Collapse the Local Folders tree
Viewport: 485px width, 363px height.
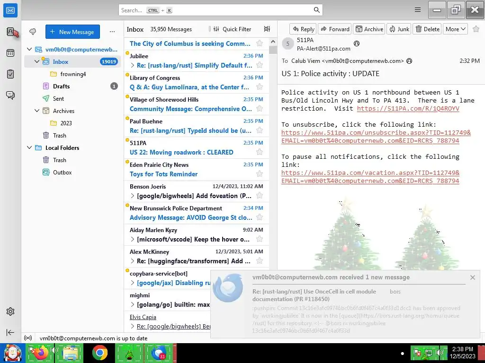click(x=29, y=147)
